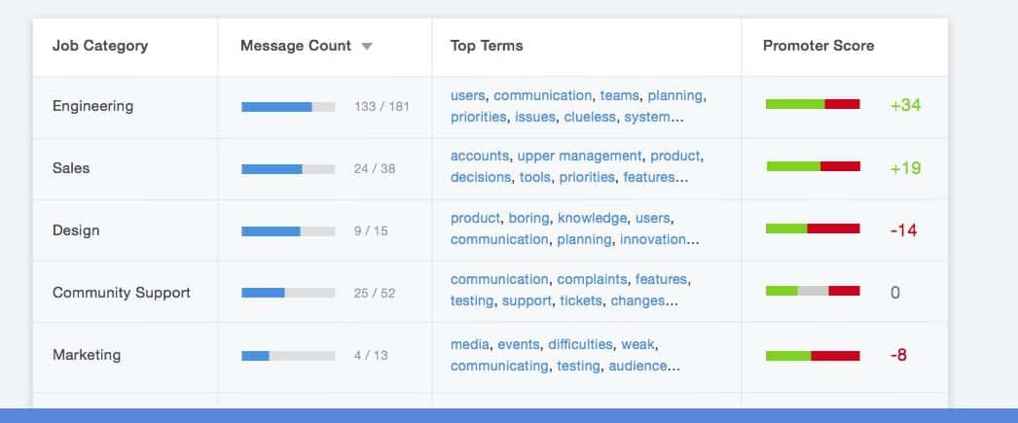Click the Community Support message count bar
Image resolution: width=1018 pixels, height=423 pixels.
[x=288, y=294]
